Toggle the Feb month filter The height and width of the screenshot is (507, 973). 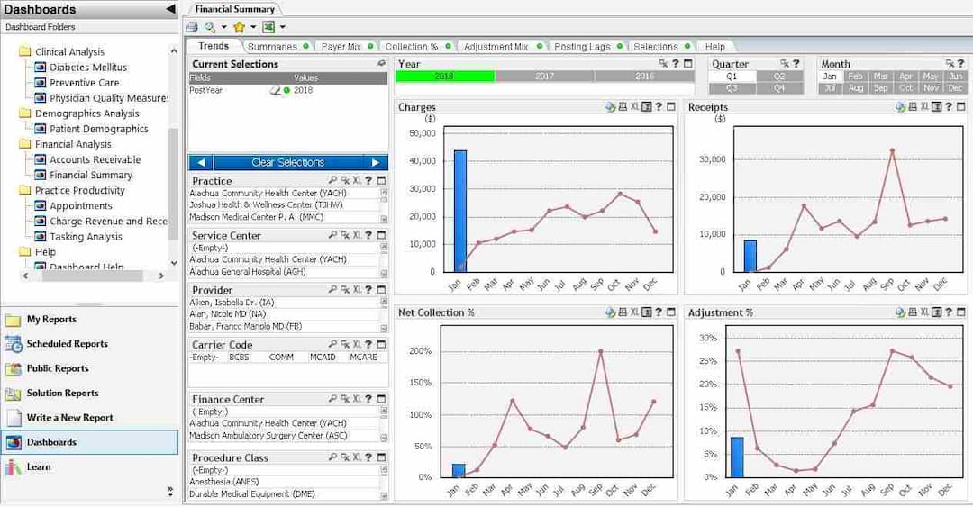point(855,77)
